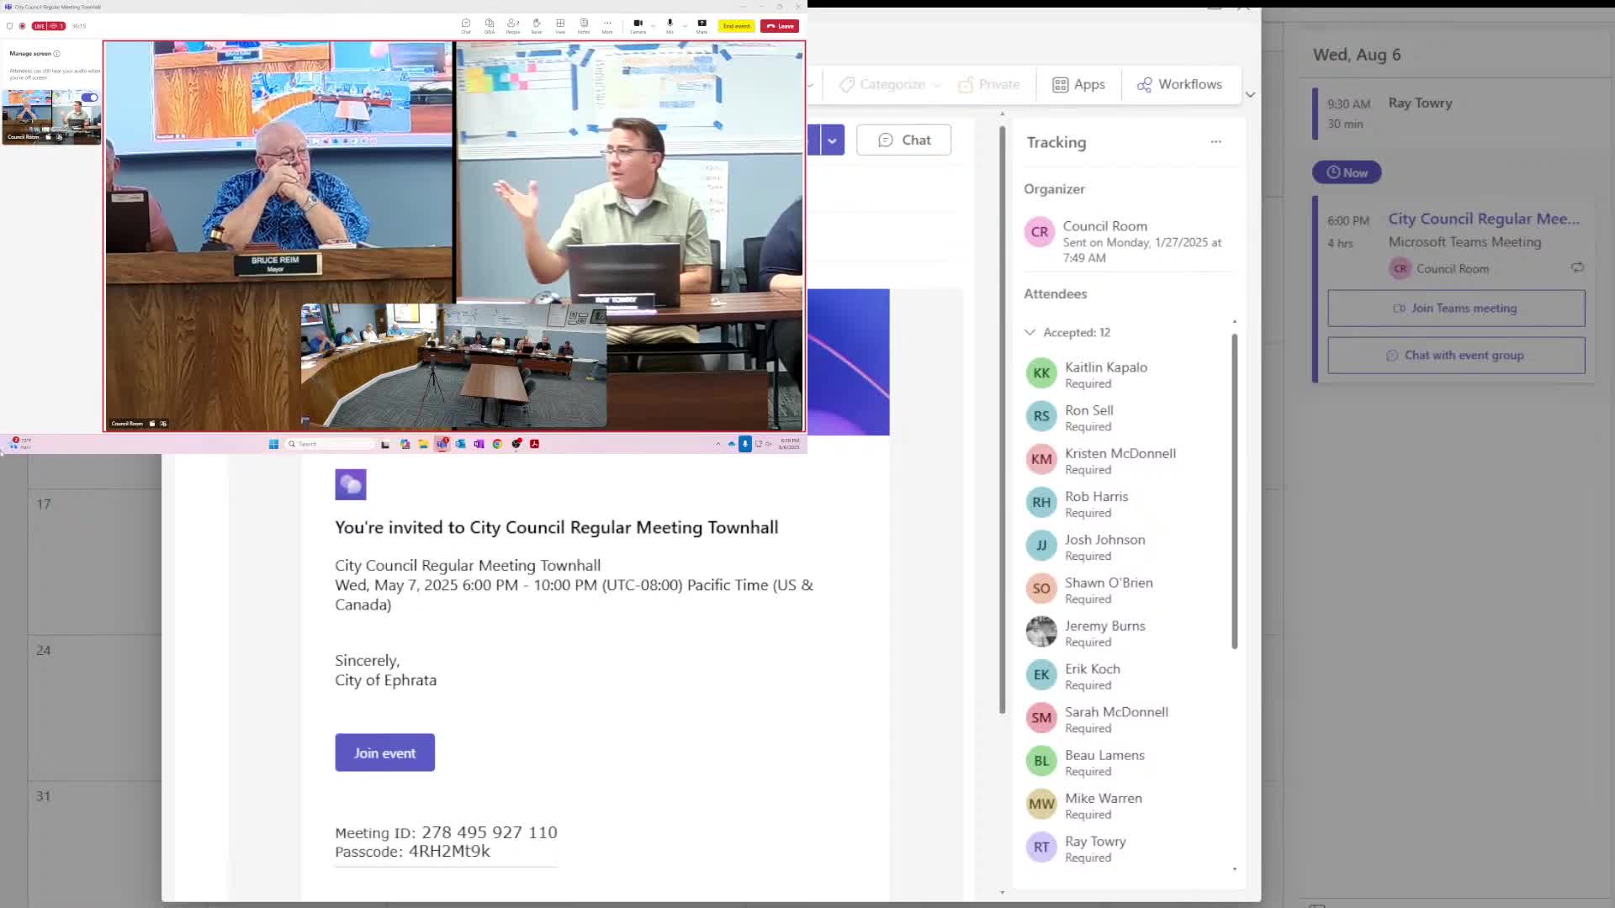This screenshot has height=908, width=1615.
Task: Expand the ribbon with the chevron beside Workflows
Action: coord(1250,94)
